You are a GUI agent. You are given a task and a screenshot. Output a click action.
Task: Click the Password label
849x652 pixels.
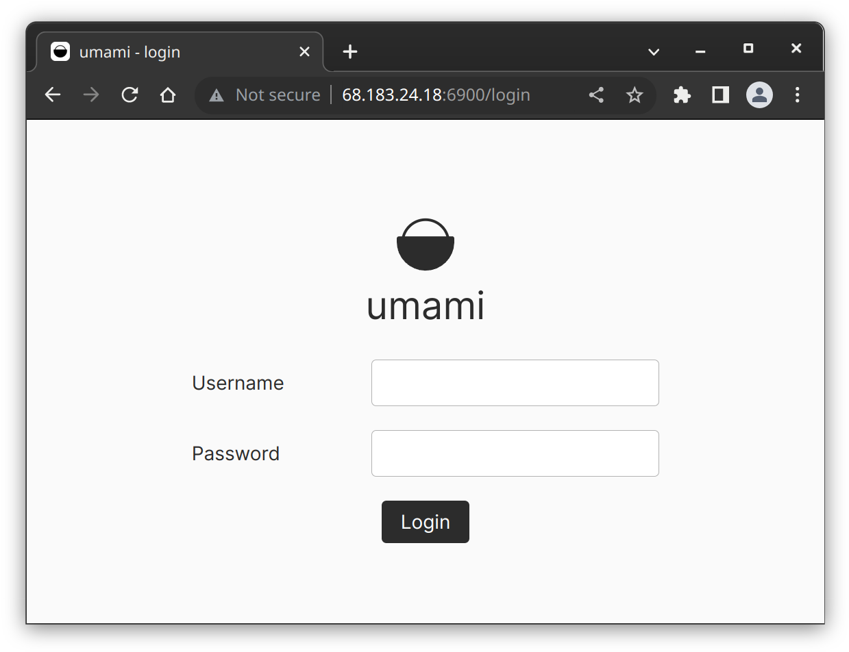[x=236, y=453]
